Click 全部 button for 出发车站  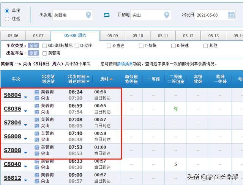tap(33, 53)
